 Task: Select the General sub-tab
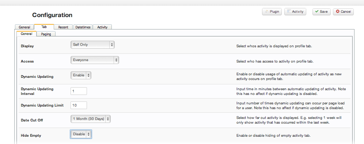[x=26, y=34]
